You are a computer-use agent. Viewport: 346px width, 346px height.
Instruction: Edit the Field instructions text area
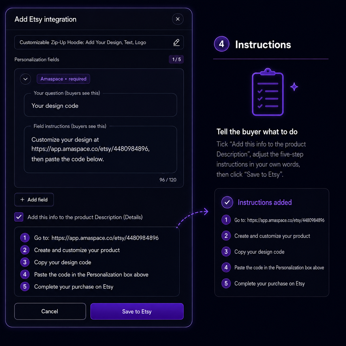(x=100, y=149)
